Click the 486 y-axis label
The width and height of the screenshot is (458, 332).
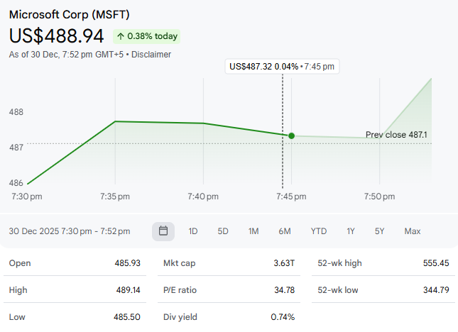[16, 183]
